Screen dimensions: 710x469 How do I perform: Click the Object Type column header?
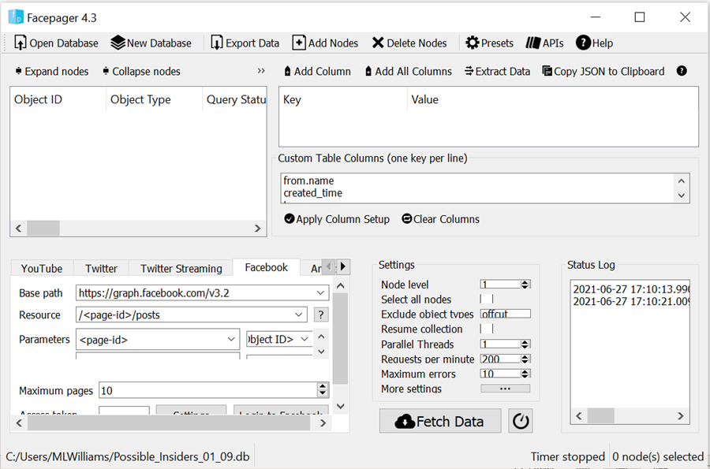pyautogui.click(x=154, y=99)
